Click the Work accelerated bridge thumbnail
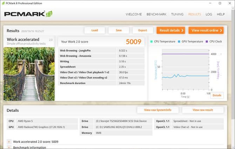Screen dimensions: 235x149 point(29,74)
